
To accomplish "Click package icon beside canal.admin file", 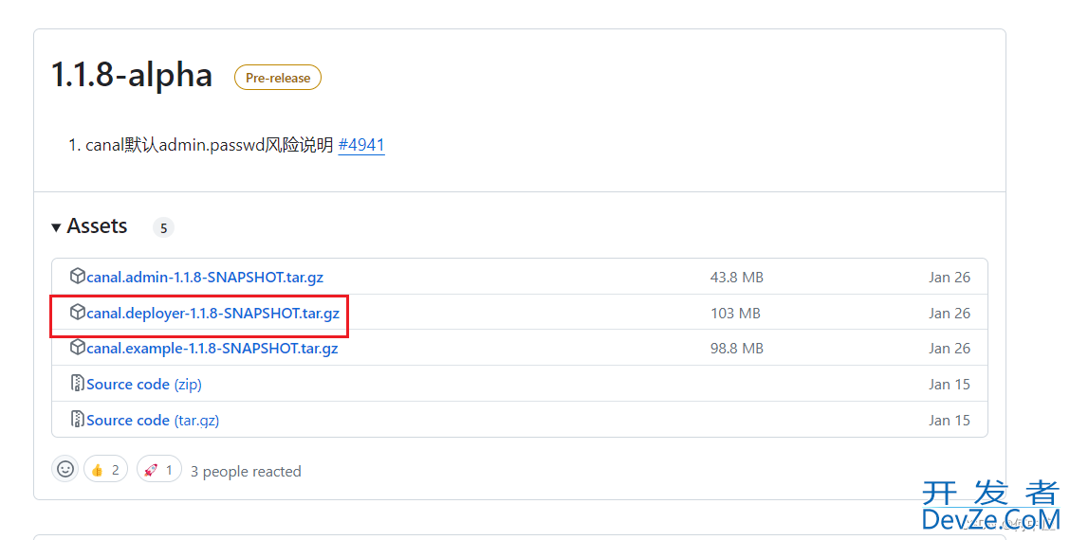I will pyautogui.click(x=77, y=276).
